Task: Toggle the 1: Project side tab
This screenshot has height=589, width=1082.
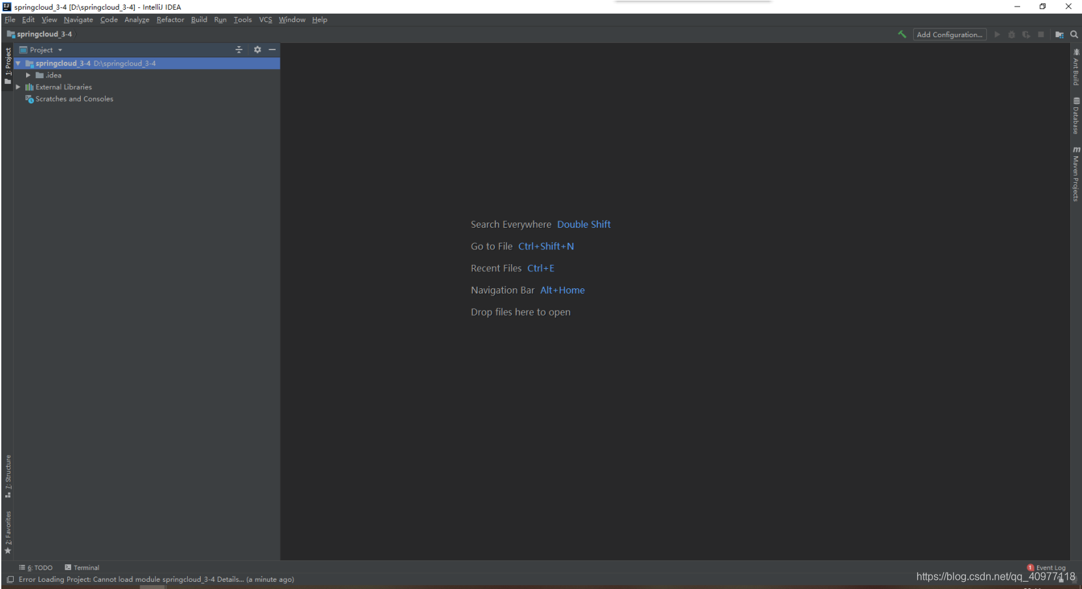Action: point(8,66)
